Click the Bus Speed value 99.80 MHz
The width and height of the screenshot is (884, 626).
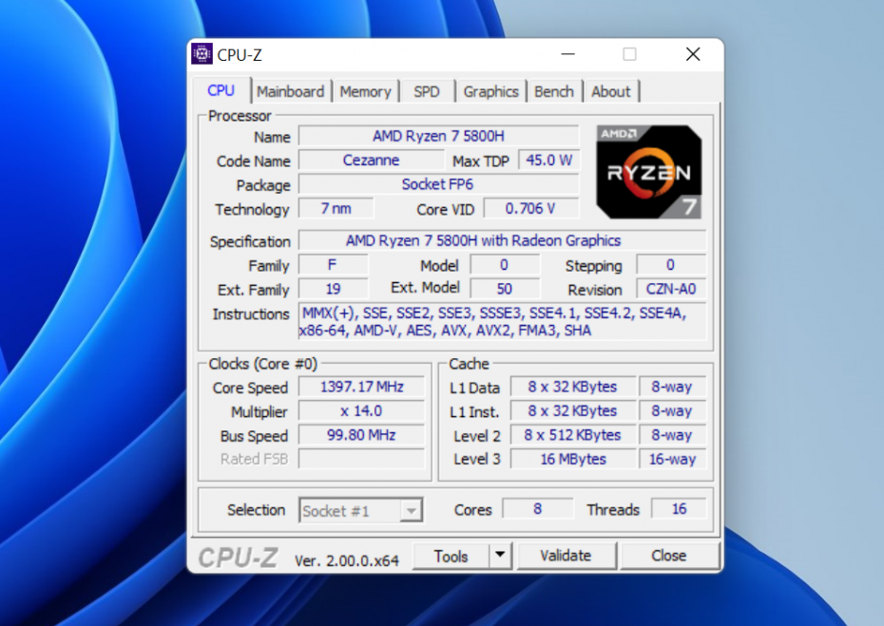tap(361, 435)
